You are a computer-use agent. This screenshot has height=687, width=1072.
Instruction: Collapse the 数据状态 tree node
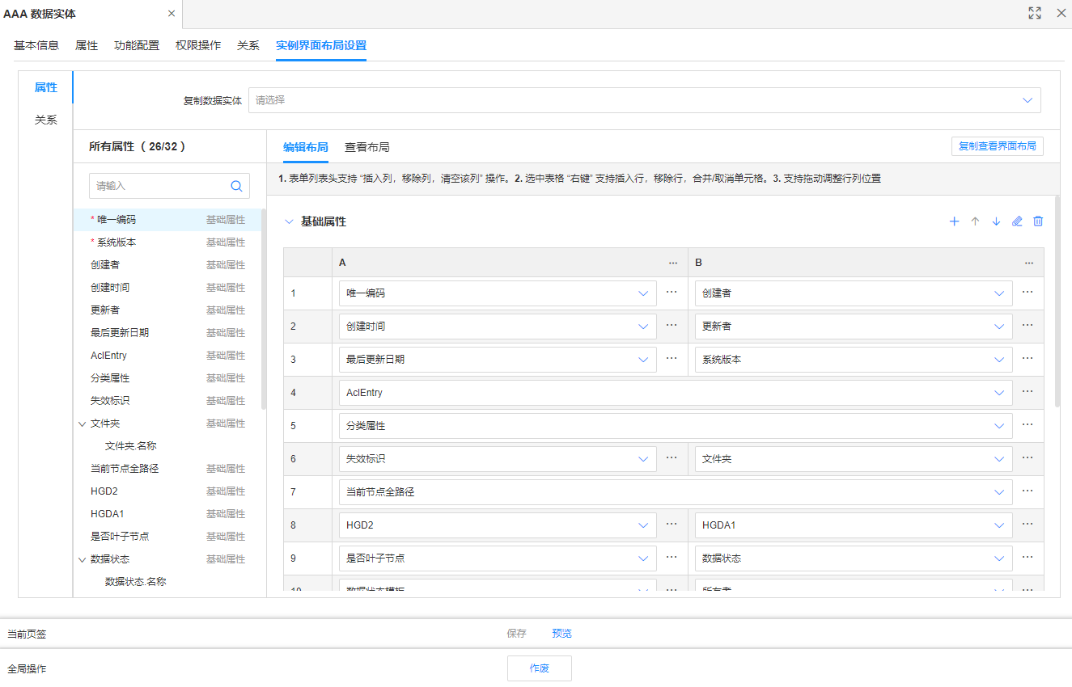click(x=82, y=559)
